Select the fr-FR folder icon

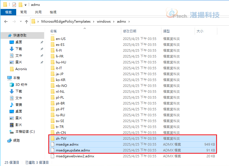(x=53, y=56)
